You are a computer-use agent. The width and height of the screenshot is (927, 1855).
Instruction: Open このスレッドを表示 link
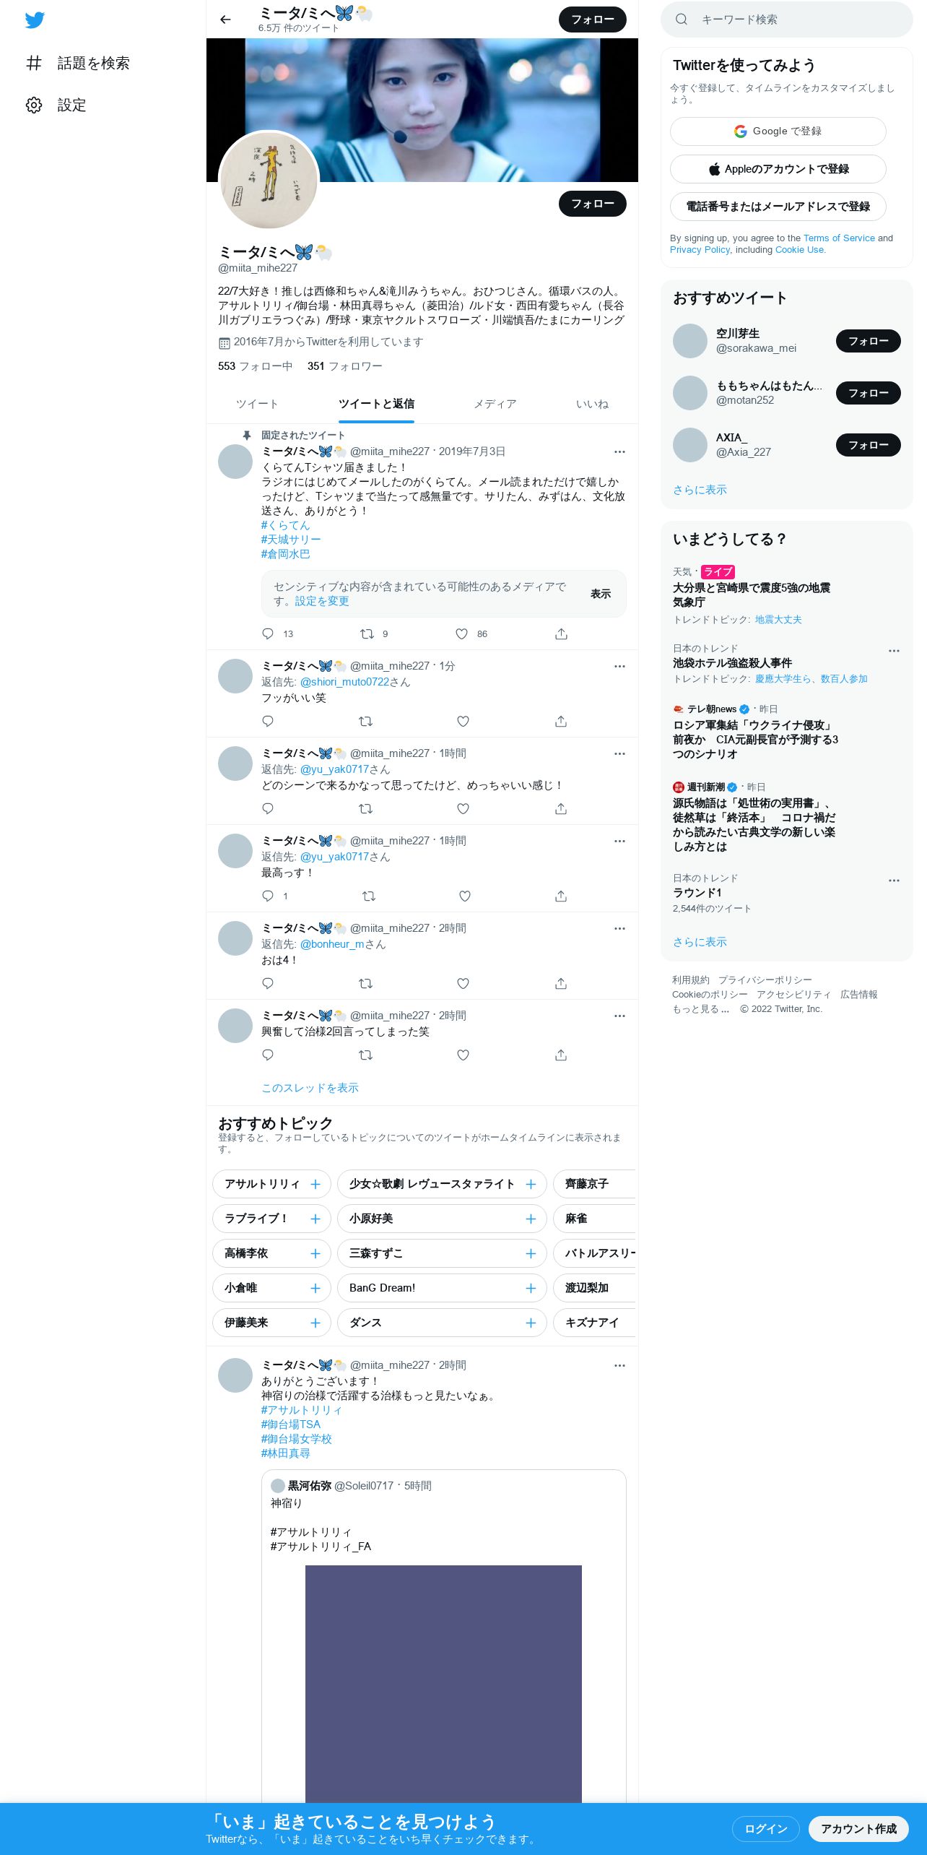point(310,1088)
